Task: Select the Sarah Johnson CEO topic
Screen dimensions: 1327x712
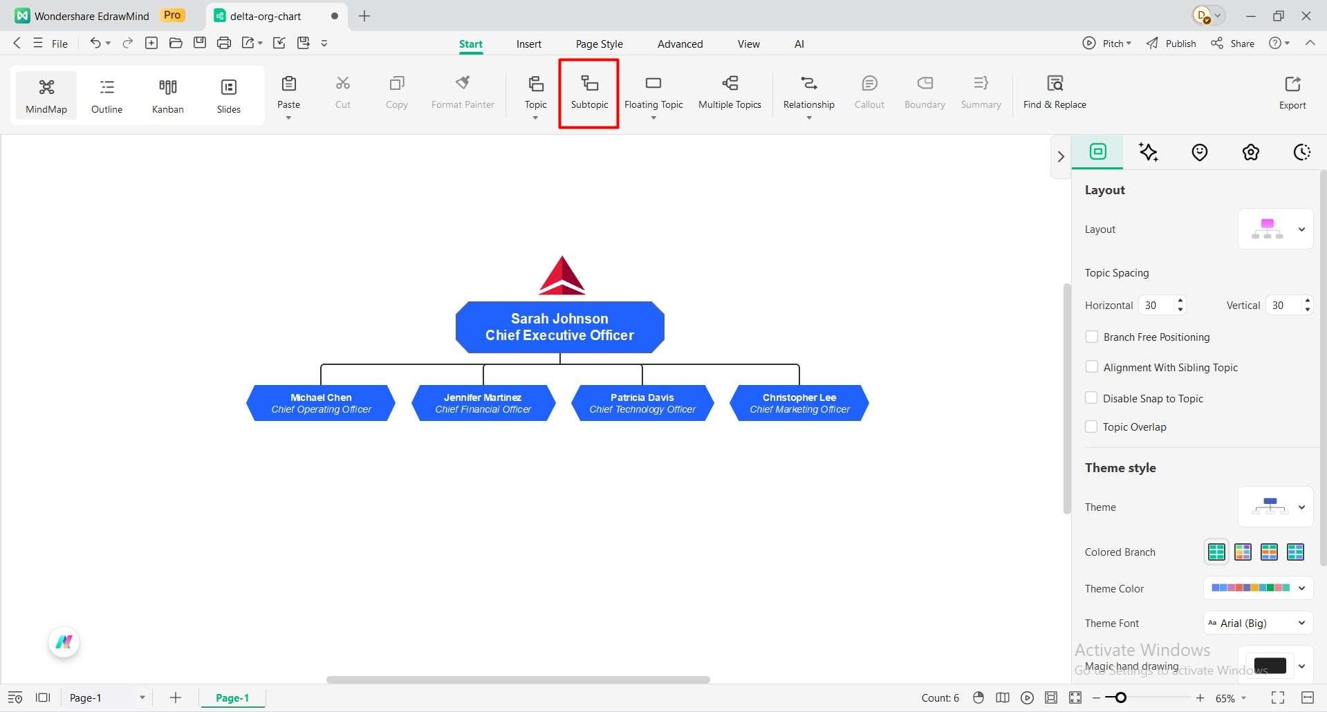Action: click(560, 327)
